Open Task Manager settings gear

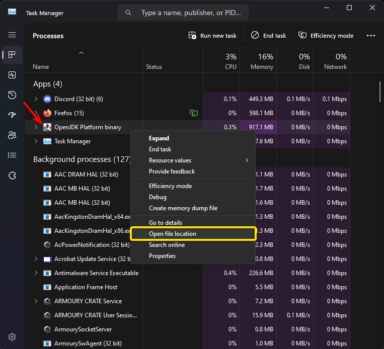pyautogui.click(x=12, y=337)
